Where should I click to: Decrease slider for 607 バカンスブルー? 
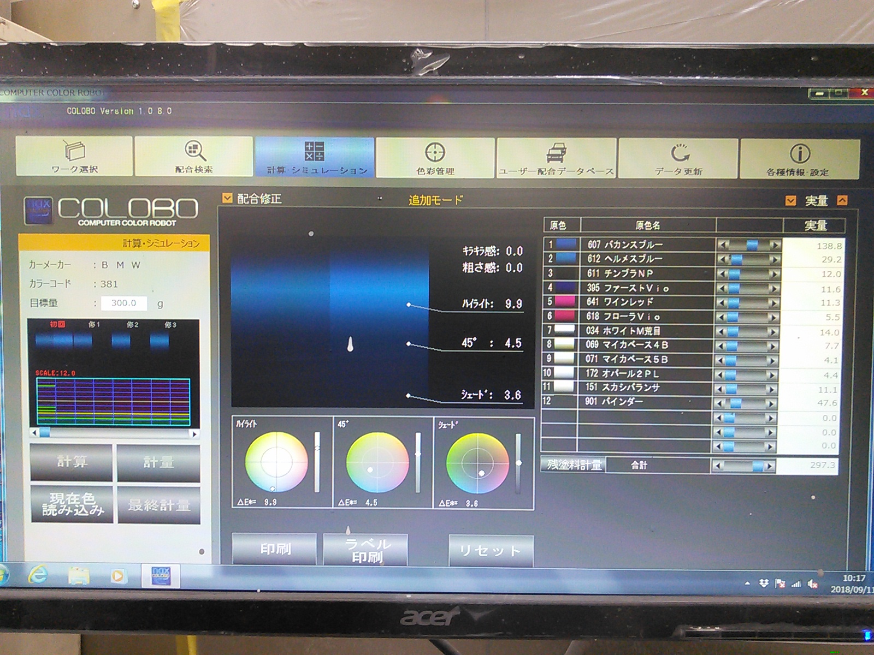[x=723, y=246]
